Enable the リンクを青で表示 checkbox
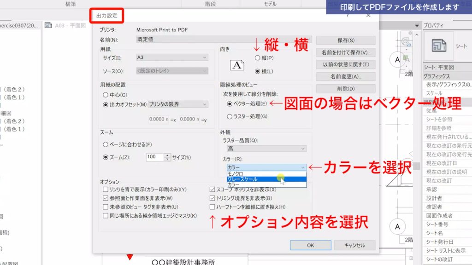Screen dimensions: 472x265 [x=105, y=189]
